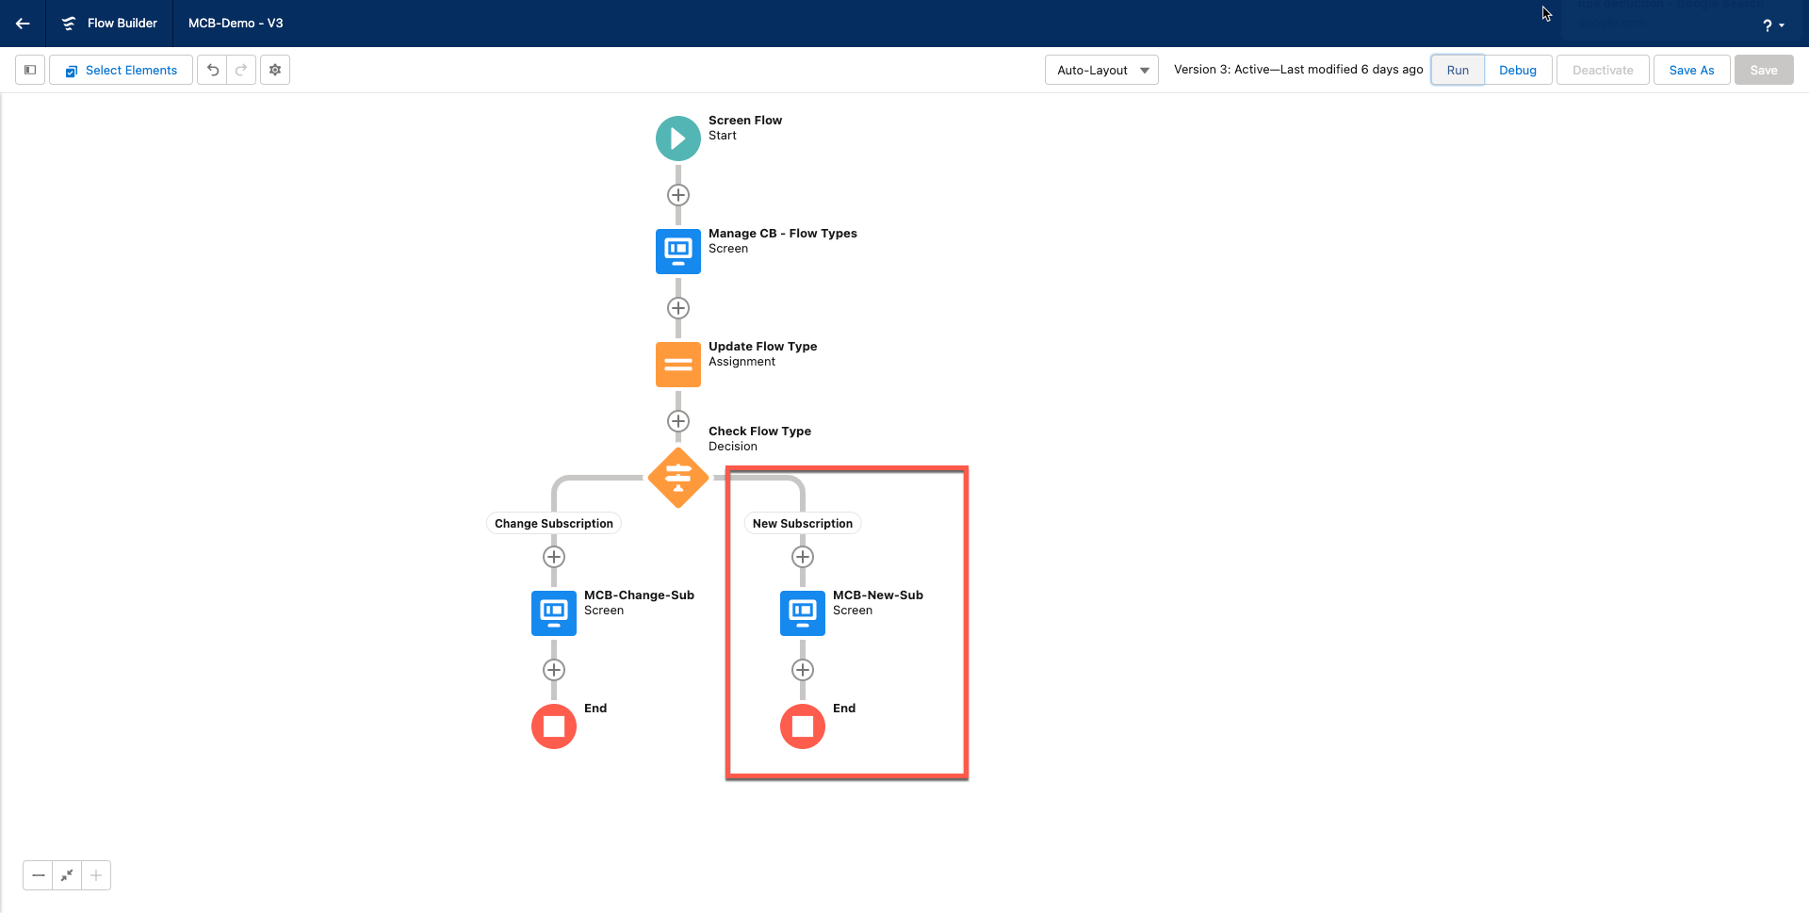1809x913 pixels.
Task: Undo the last change
Action: [213, 70]
